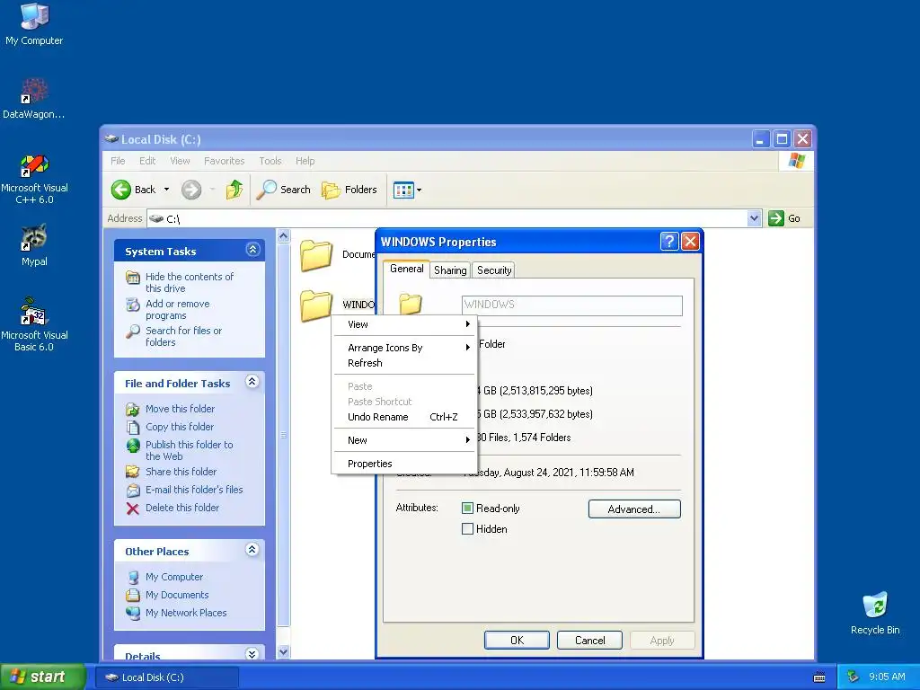Toggle the Read-only checkbox
920x690 pixels.
[x=467, y=509]
